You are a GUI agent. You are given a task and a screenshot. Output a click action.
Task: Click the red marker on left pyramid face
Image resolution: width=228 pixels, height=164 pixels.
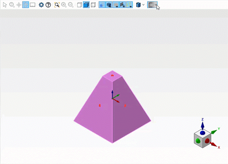point(100,105)
